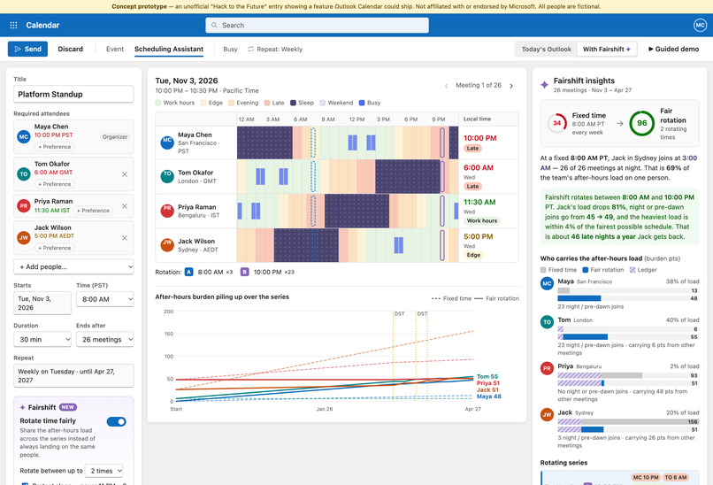Add preference for Jack Wilson
This screenshot has height=485, width=713.
pyautogui.click(x=54, y=248)
